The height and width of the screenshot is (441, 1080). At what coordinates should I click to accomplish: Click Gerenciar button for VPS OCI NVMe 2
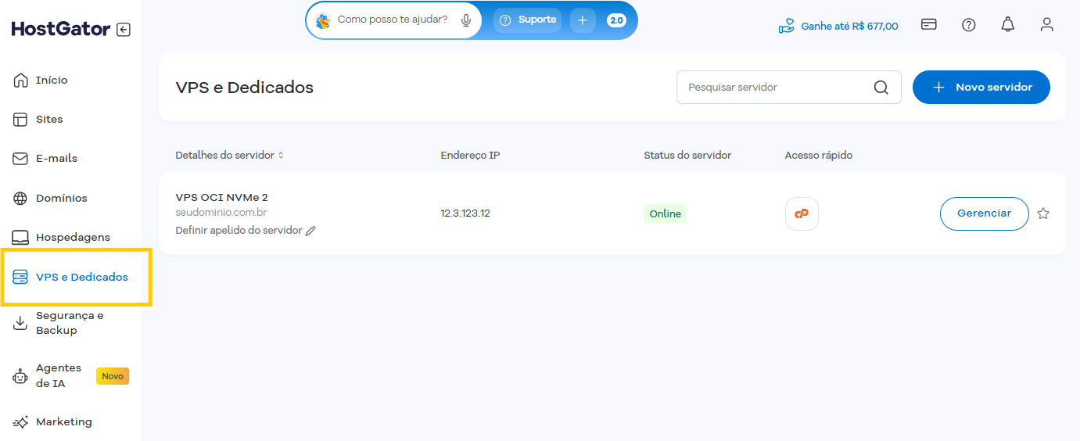pyautogui.click(x=984, y=213)
